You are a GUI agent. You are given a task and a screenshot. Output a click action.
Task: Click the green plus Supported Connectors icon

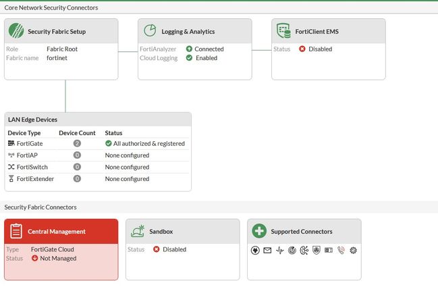(259, 231)
